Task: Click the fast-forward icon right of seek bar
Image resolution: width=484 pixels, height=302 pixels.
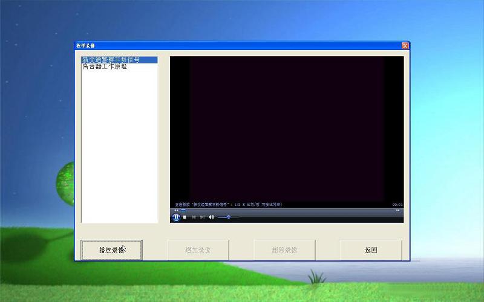Action: [397, 210]
